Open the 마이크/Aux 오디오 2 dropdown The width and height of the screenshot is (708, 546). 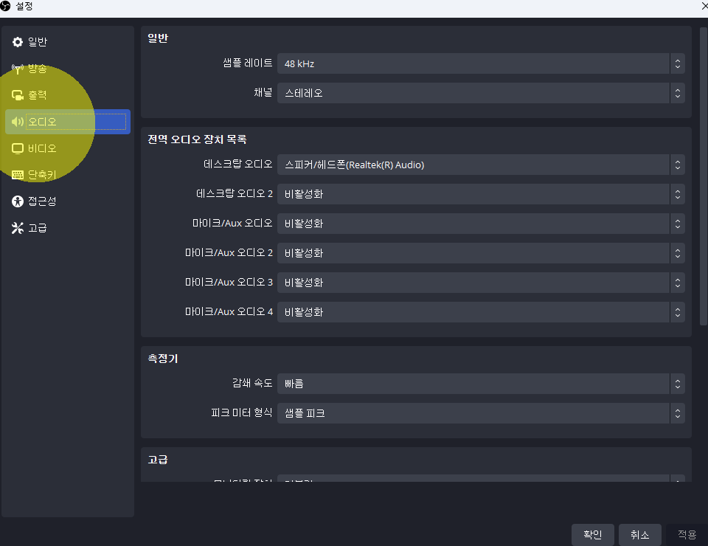tap(481, 253)
